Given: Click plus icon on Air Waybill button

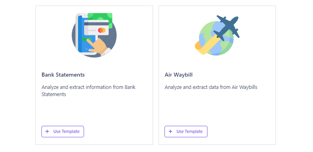Looking at the screenshot, I should (170, 131).
